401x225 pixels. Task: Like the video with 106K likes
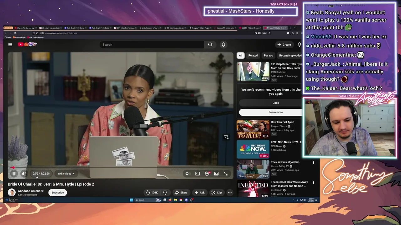[x=151, y=192]
